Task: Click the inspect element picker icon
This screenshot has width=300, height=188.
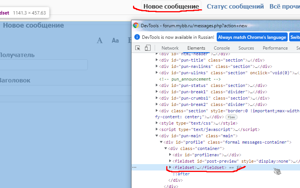Action: (137, 48)
